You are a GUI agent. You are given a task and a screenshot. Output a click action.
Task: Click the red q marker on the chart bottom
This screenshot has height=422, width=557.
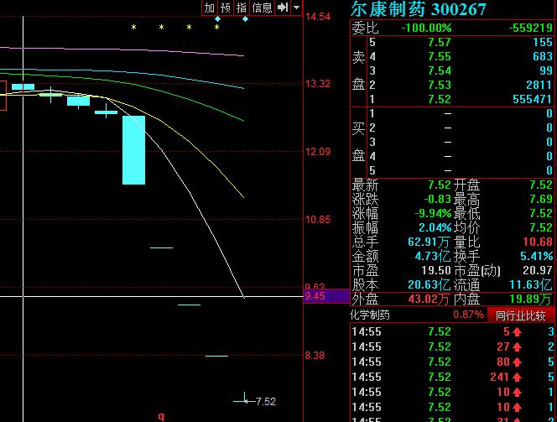161,416
